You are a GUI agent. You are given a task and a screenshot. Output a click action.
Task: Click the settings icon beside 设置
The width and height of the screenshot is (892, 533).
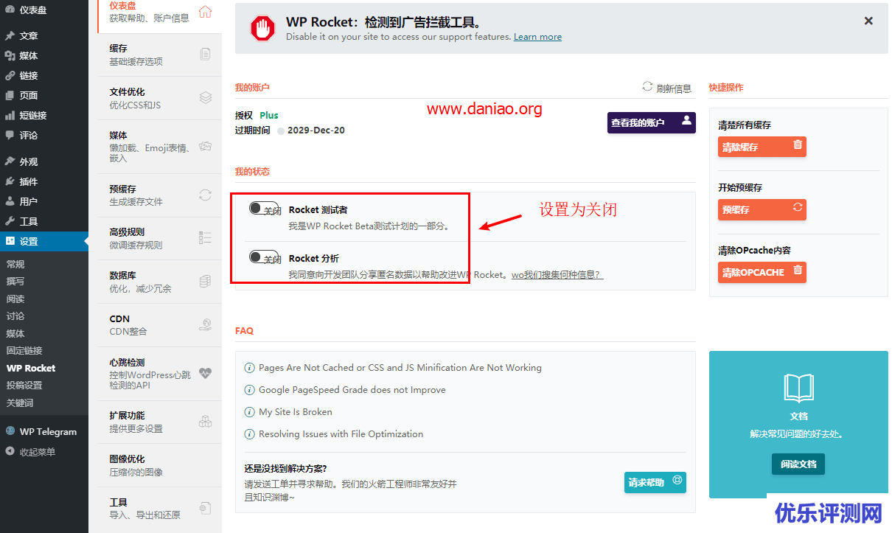(x=10, y=241)
